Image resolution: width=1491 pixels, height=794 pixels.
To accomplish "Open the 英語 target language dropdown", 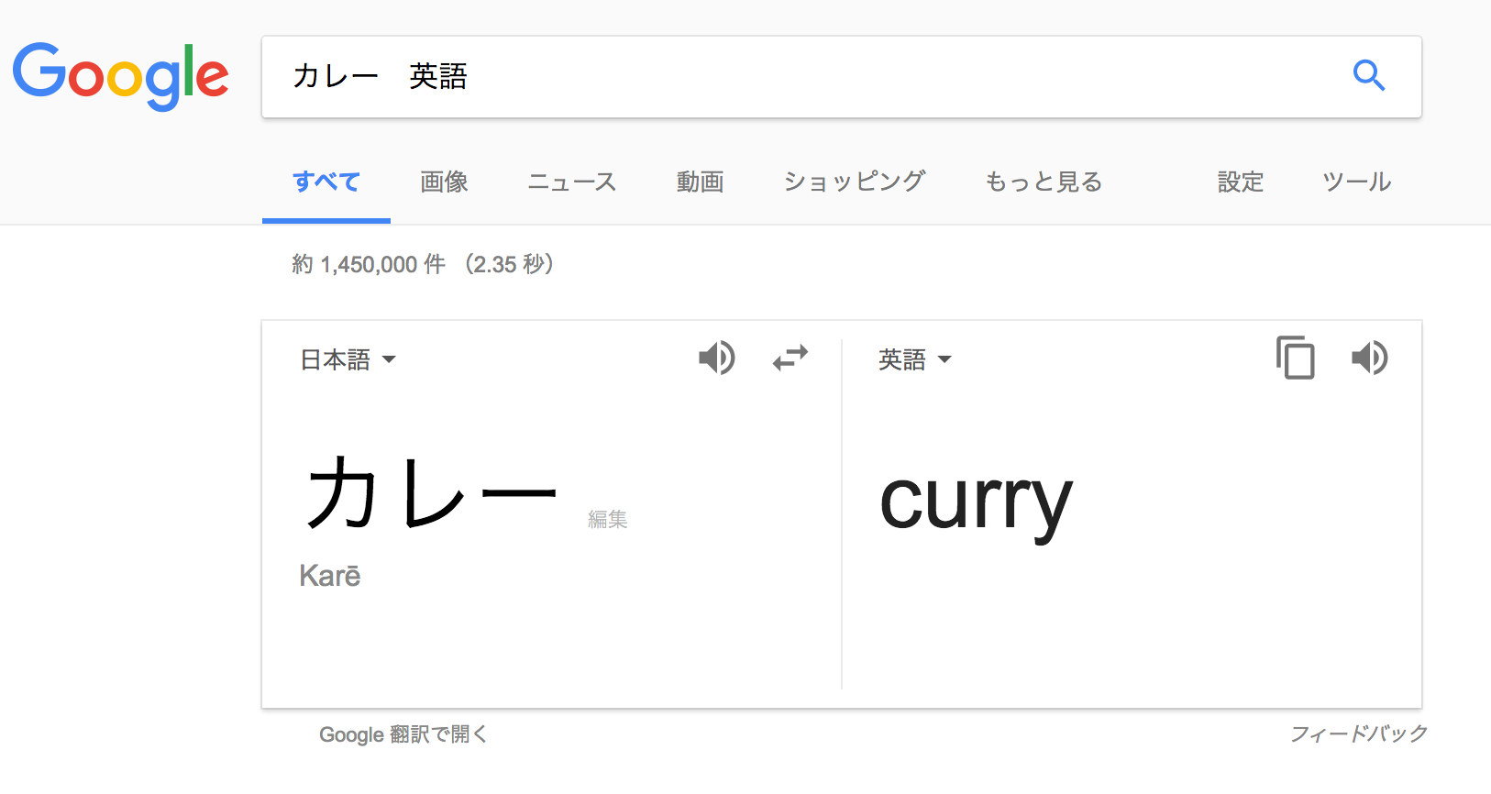I will click(914, 359).
